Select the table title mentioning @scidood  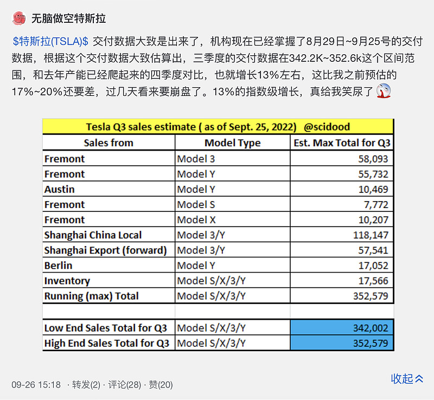pos(218,127)
